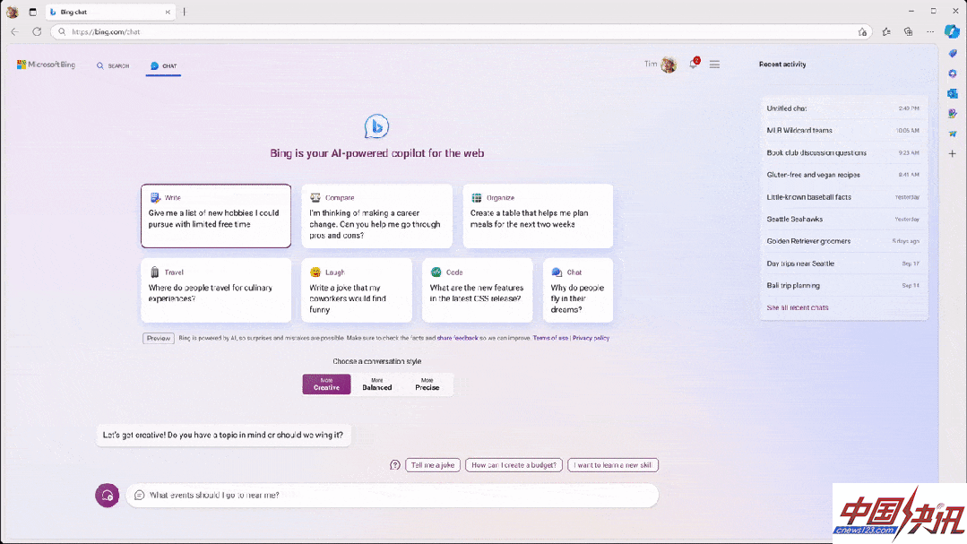Viewport: 967px width, 544px height.
Task: Click the Chat card's speech bubble icon
Action: [x=557, y=272]
